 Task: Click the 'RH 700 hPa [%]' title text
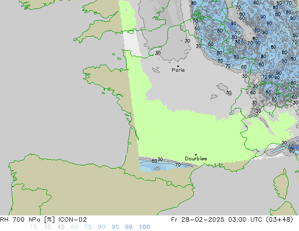click(27, 220)
